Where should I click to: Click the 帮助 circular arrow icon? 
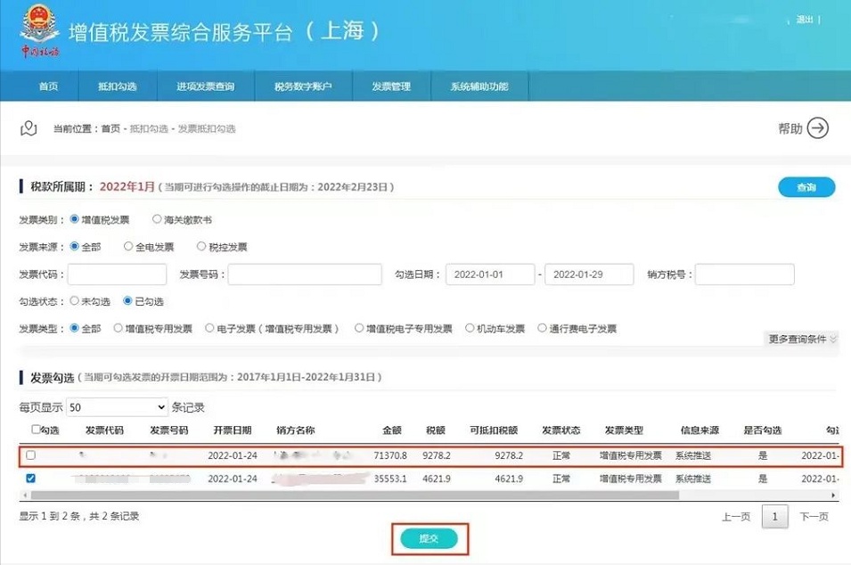[x=817, y=128]
